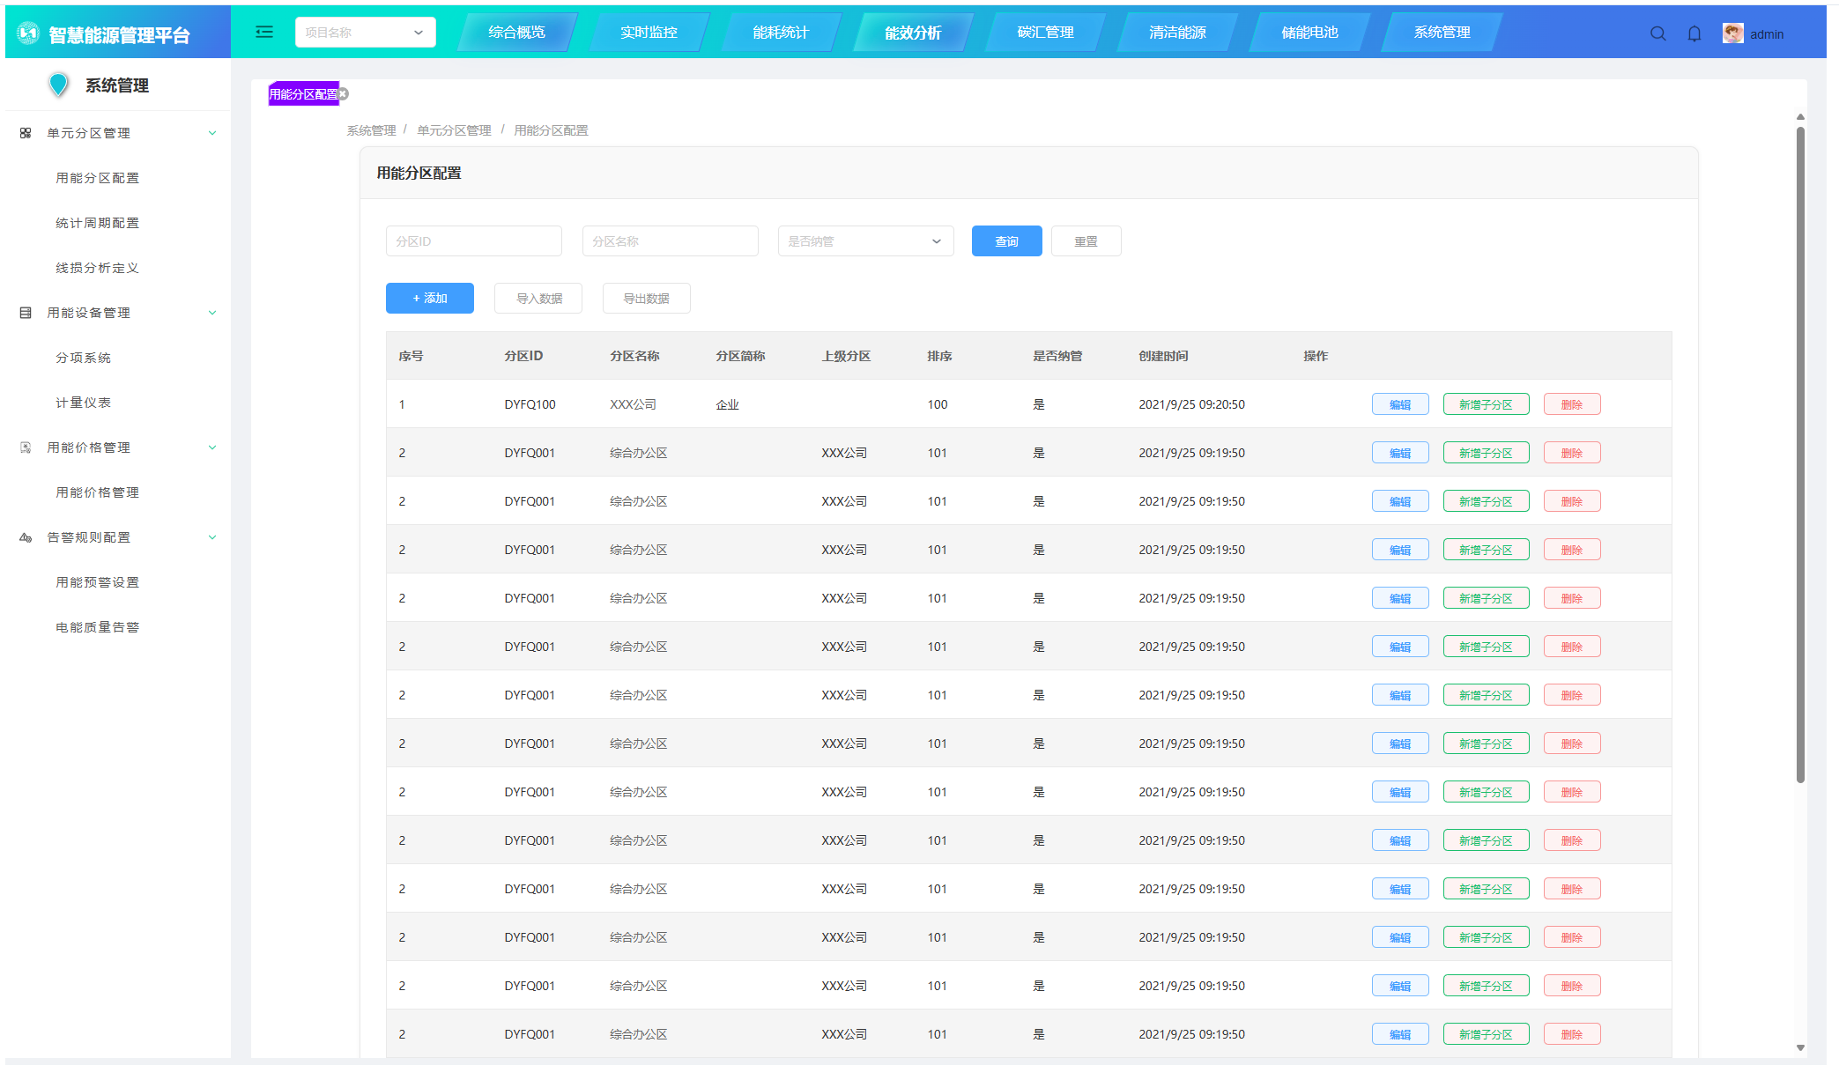The width and height of the screenshot is (1839, 1080).
Task: Click the + 添加 button
Action: coord(430,299)
